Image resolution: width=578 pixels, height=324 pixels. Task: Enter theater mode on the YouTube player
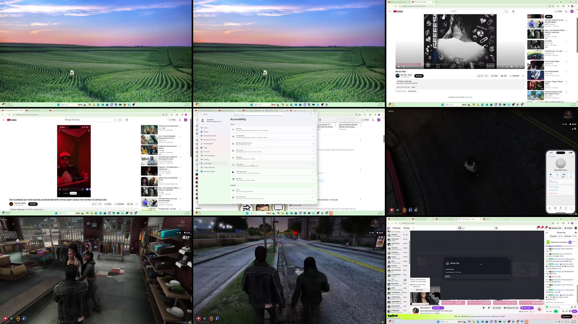coord(516,66)
